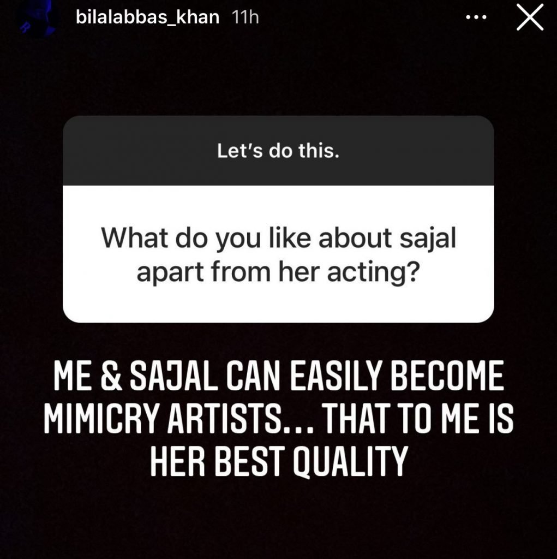557x559 pixels.
Task: Close the story with the X icon
Action: coord(529,19)
